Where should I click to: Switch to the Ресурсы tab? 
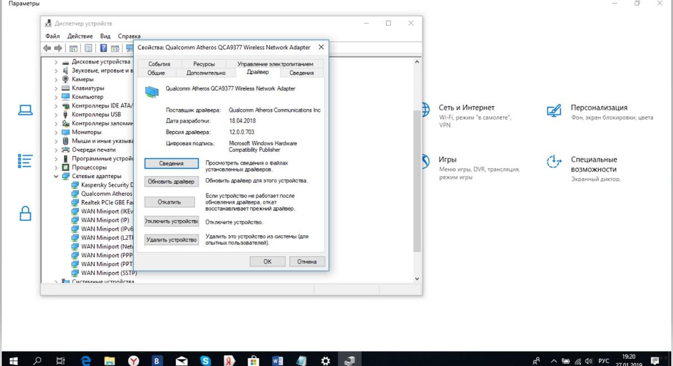[204, 64]
